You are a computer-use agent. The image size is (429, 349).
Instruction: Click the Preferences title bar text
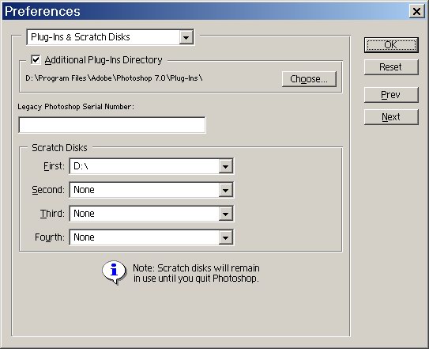point(43,12)
